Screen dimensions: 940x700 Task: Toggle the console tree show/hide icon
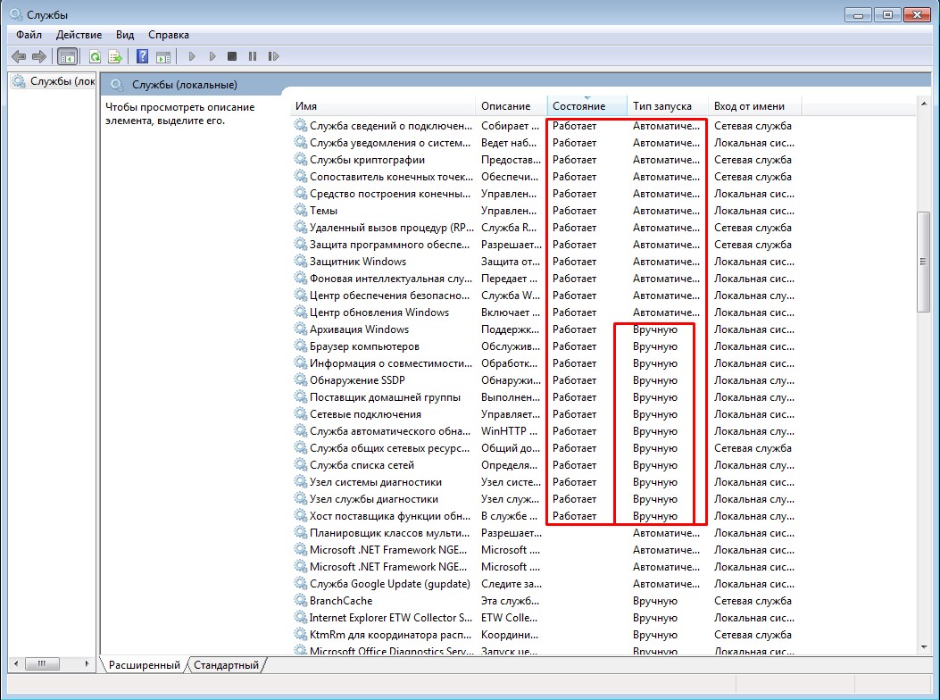pos(68,56)
